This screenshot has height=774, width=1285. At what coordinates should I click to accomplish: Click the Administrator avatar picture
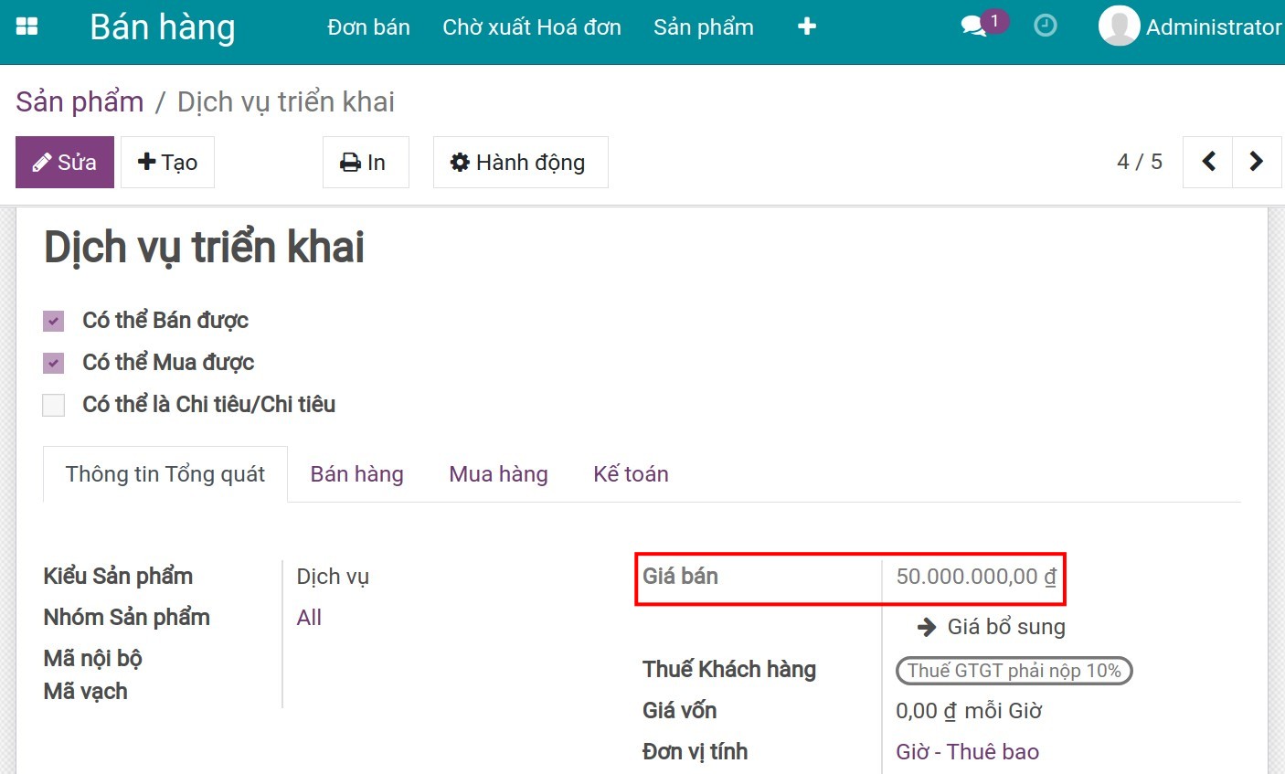click(x=1119, y=26)
